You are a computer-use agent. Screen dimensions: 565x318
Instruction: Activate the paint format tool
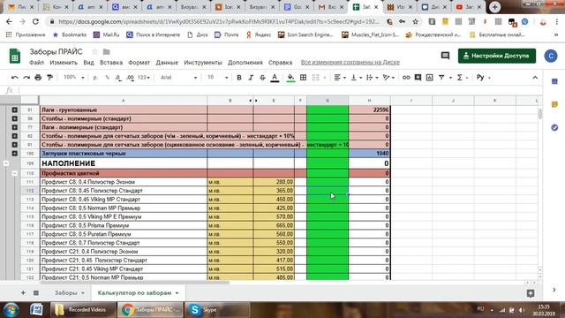(49, 78)
